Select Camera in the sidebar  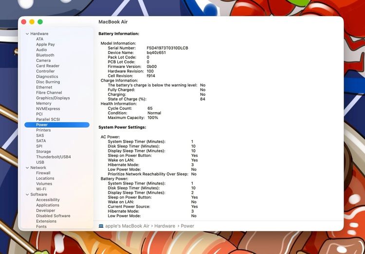pos(43,60)
